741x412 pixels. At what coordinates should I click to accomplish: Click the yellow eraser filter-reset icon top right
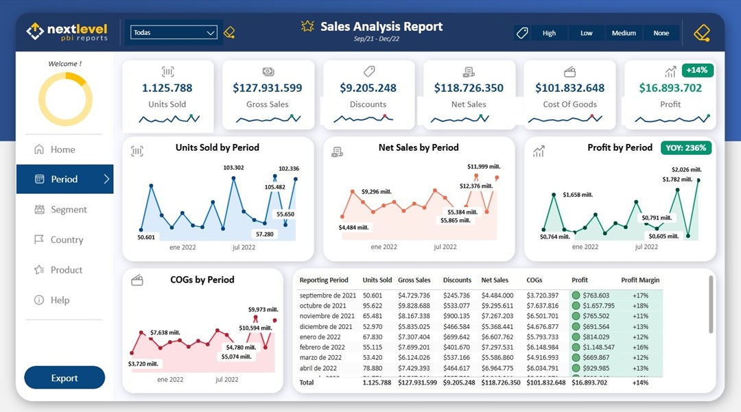[701, 32]
